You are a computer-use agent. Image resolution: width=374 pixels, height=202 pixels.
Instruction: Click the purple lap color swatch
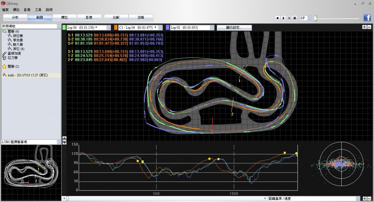(168, 28)
